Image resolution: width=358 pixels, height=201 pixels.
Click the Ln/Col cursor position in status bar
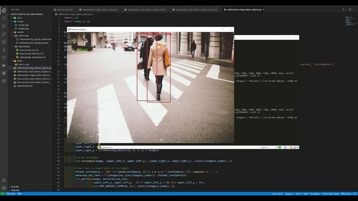pyautogui.click(x=277, y=194)
